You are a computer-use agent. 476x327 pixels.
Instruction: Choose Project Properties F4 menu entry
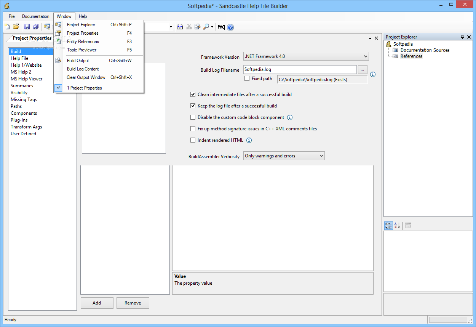tap(99, 33)
